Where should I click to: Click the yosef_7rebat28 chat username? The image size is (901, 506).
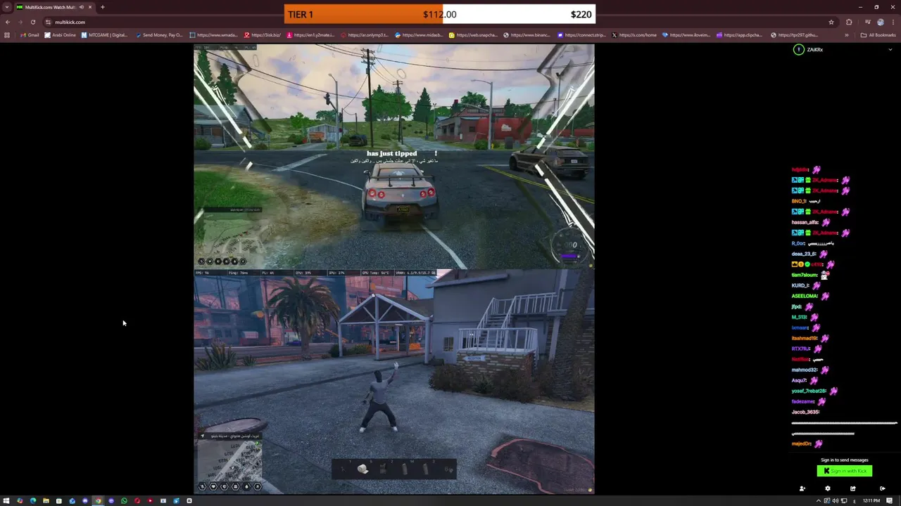pyautogui.click(x=809, y=391)
